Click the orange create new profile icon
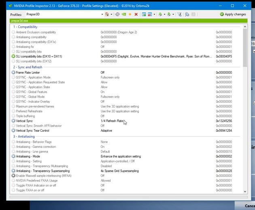 point(130,15)
